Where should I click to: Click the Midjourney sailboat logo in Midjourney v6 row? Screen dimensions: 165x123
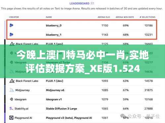coord(12,90)
